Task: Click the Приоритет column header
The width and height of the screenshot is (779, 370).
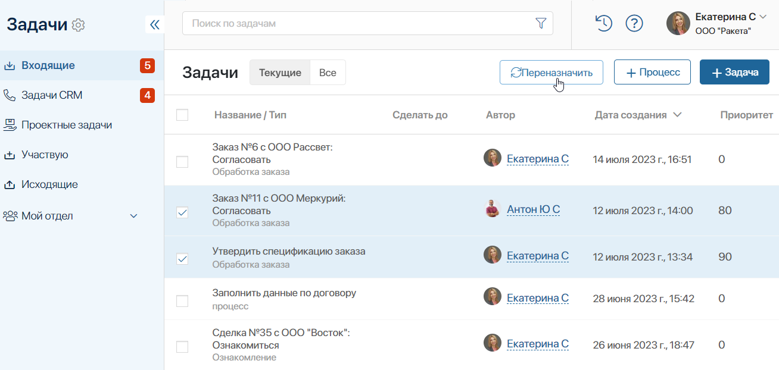Action: point(746,115)
